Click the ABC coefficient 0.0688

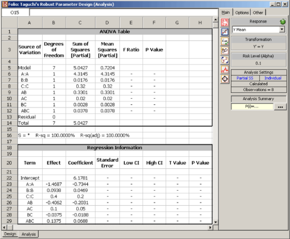click(80, 221)
